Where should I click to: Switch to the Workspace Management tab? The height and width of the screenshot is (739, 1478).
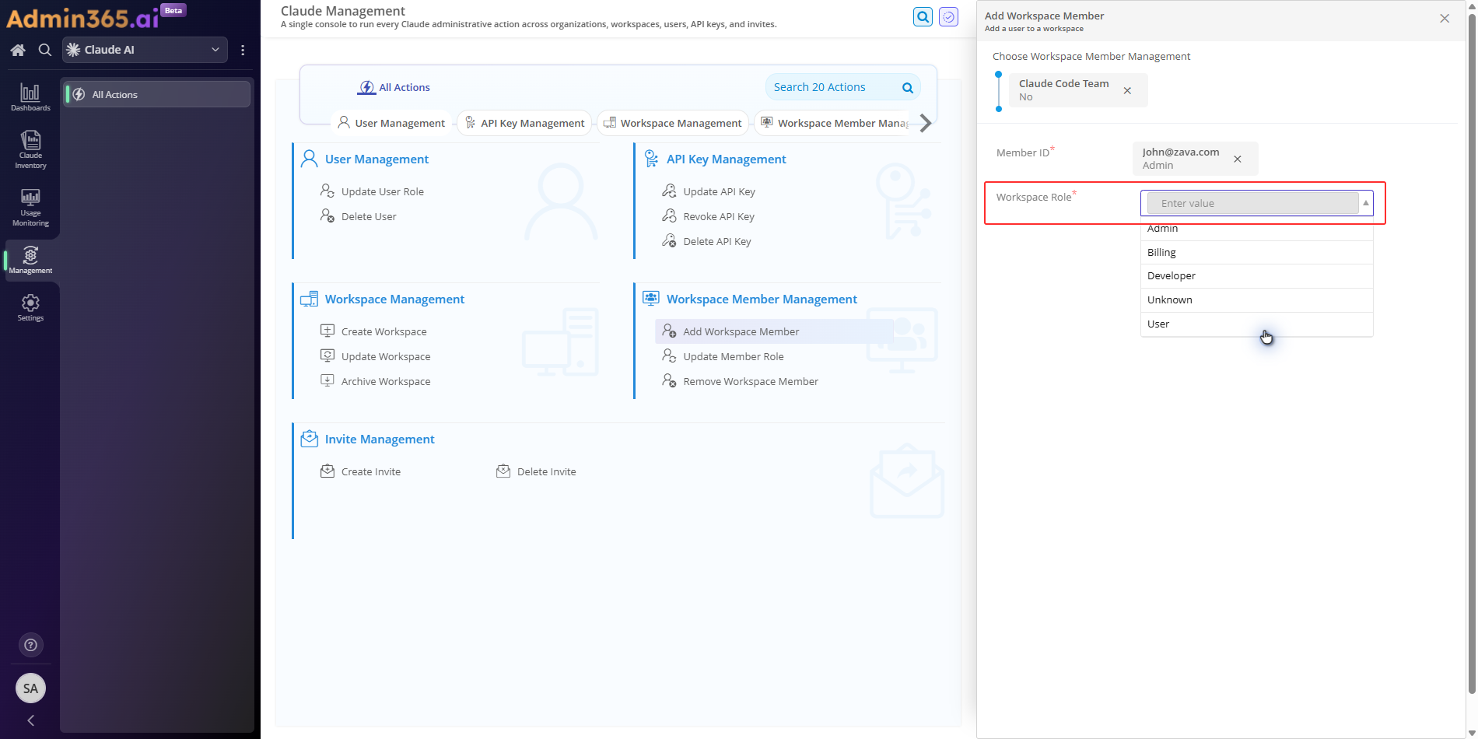tap(673, 123)
